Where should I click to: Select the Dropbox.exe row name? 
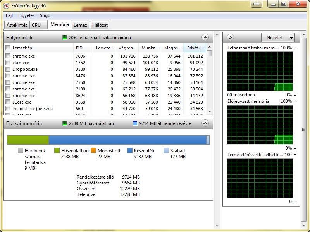(x=25, y=69)
